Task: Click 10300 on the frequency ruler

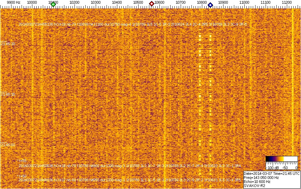Action: point(96,2)
